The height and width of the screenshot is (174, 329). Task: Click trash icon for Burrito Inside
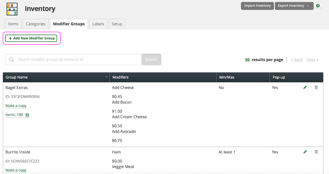(x=316, y=152)
